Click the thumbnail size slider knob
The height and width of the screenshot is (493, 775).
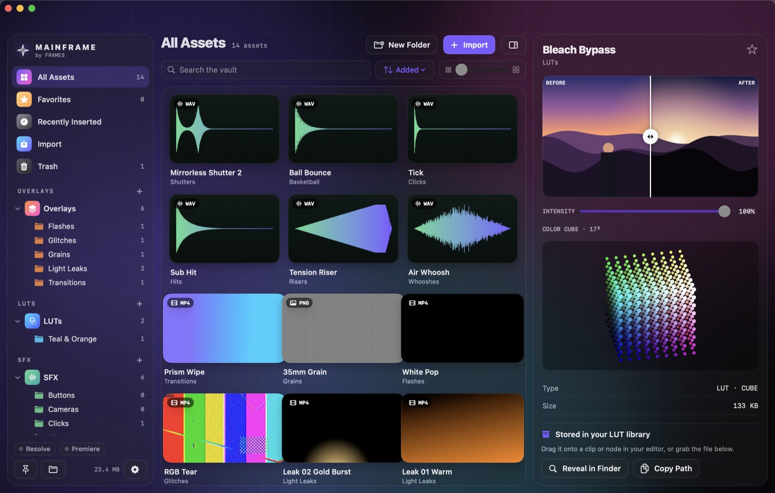click(462, 70)
